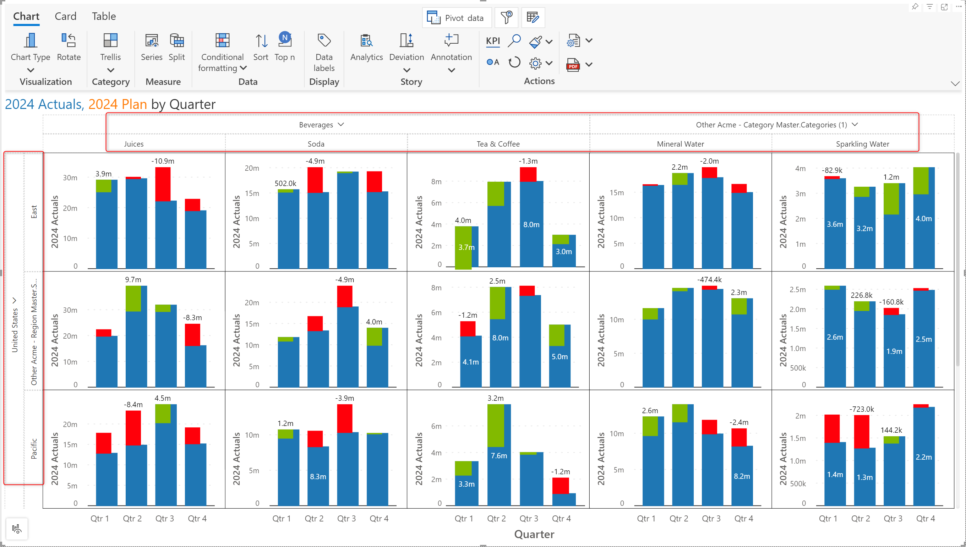Switch to the Table tab
966x547 pixels.
tap(104, 16)
